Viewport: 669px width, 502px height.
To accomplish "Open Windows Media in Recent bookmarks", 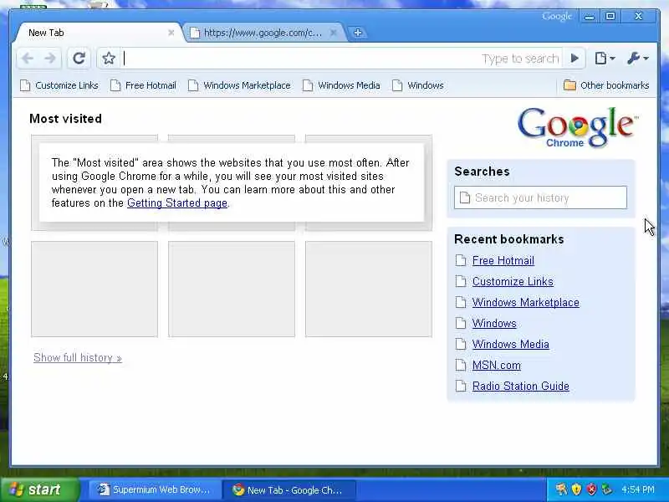I will (511, 344).
